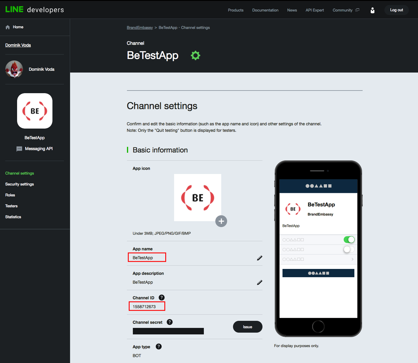
Task: Click the BeTestApp · Channel settings breadcrumb text
Action: 184,27
